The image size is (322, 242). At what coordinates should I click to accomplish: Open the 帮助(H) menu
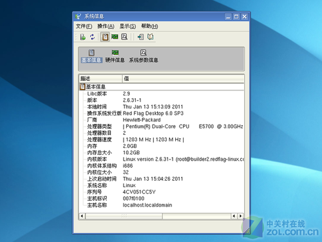pos(149,26)
